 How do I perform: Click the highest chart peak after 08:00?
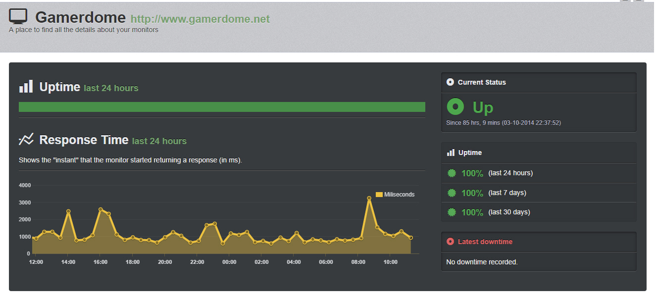[369, 198]
